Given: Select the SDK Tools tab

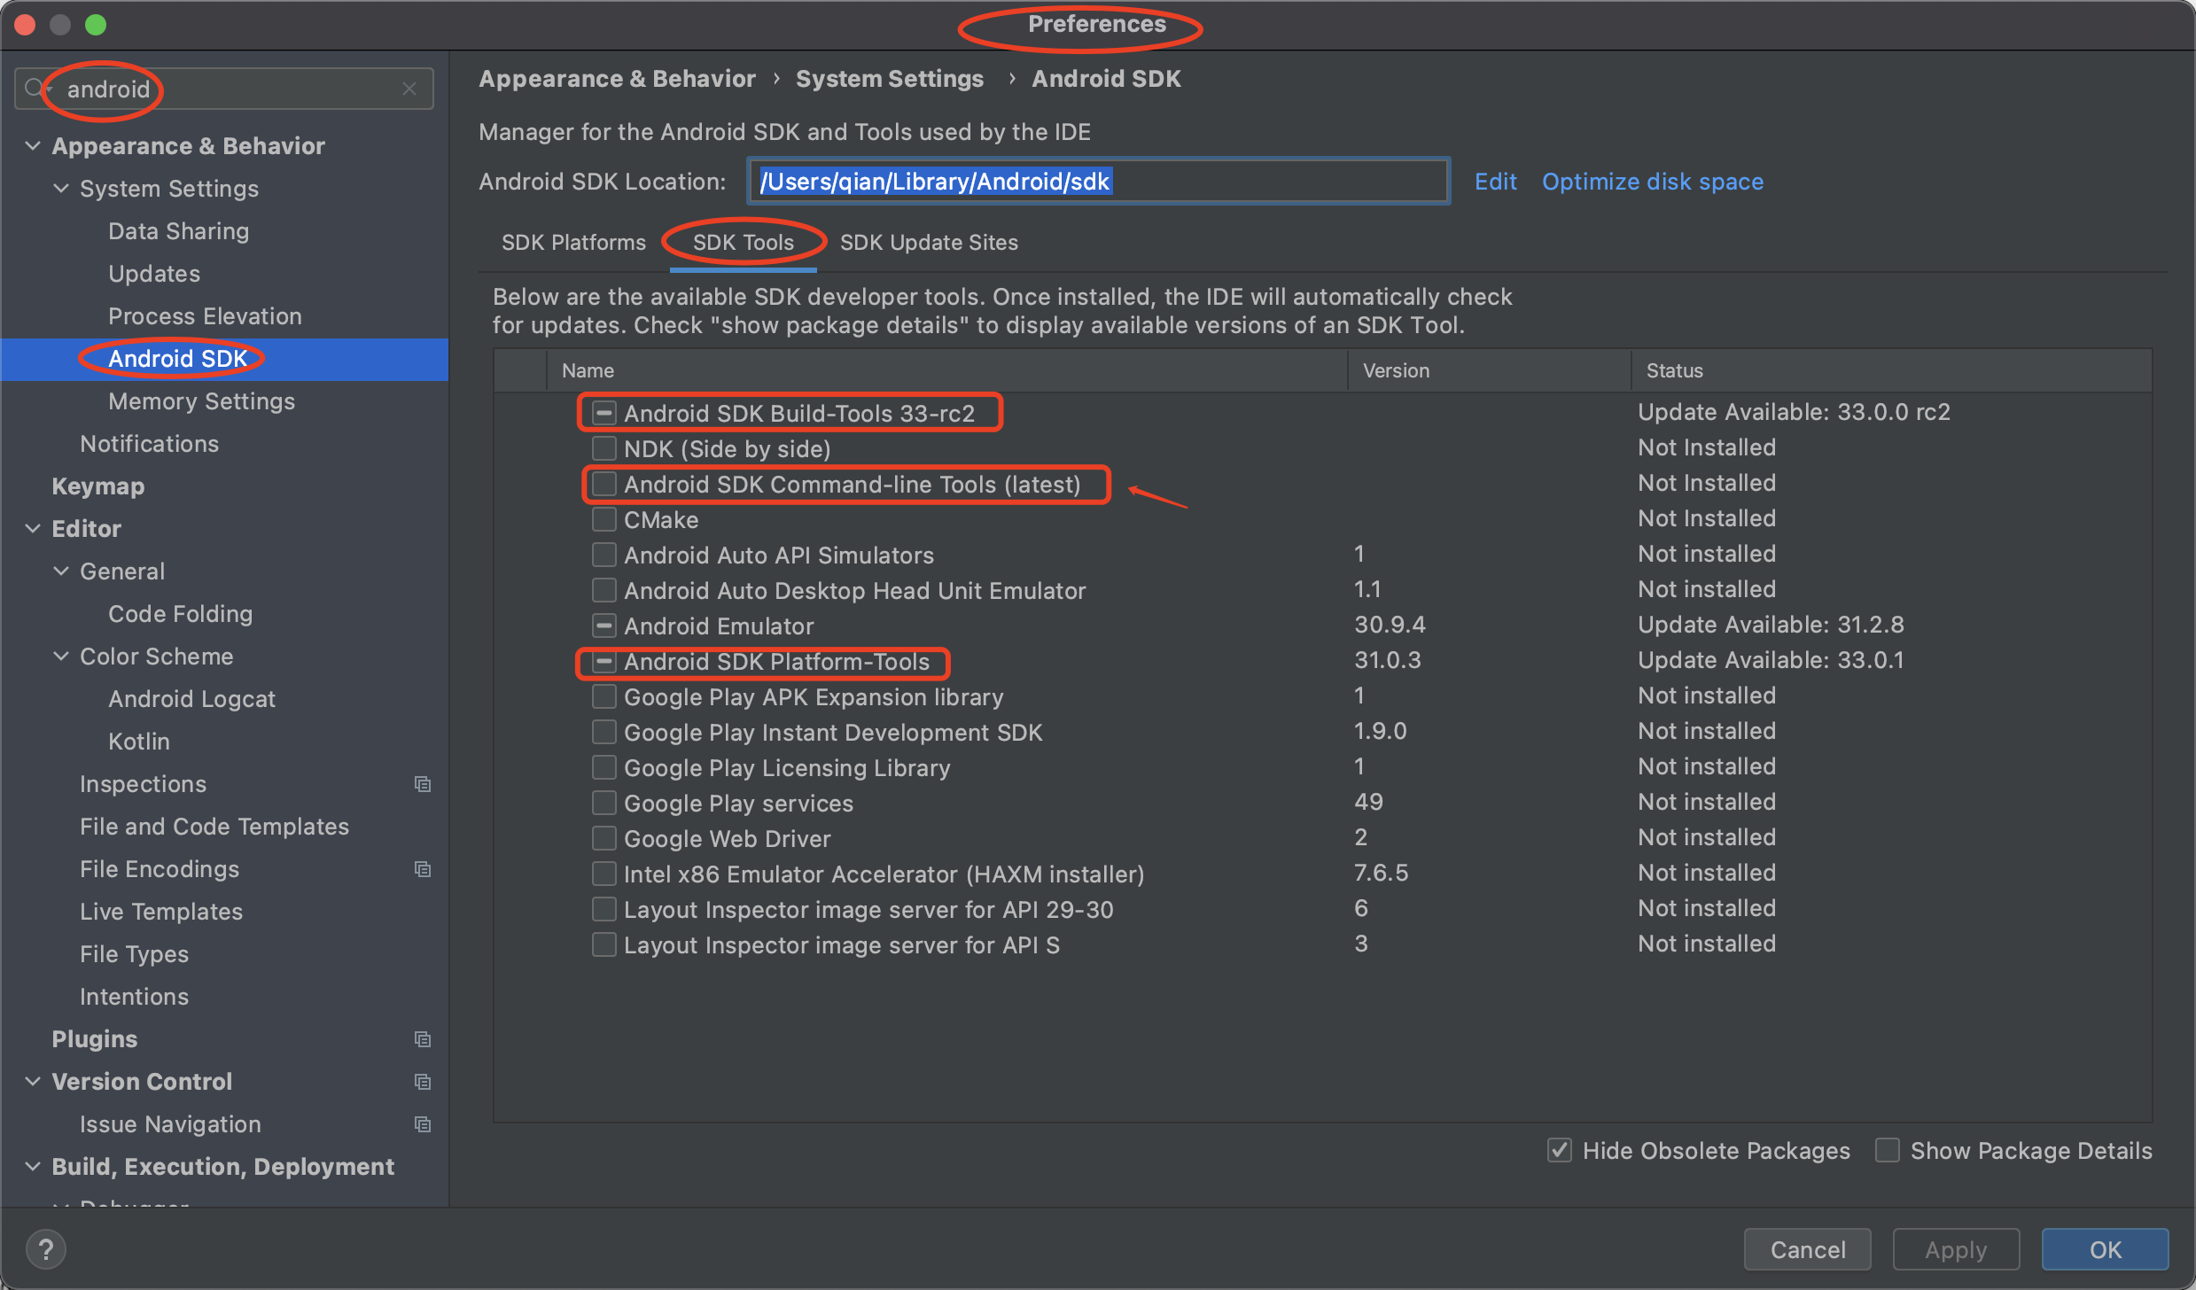Looking at the screenshot, I should coord(743,243).
